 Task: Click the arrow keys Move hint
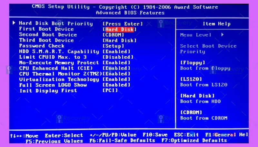[24, 136]
